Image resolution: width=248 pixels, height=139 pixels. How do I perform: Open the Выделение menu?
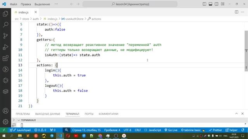42,4
